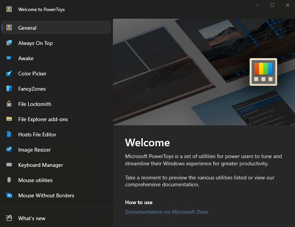The width and height of the screenshot is (295, 227).
Task: Click the PowerToys logo in hero image
Action: tap(263, 72)
